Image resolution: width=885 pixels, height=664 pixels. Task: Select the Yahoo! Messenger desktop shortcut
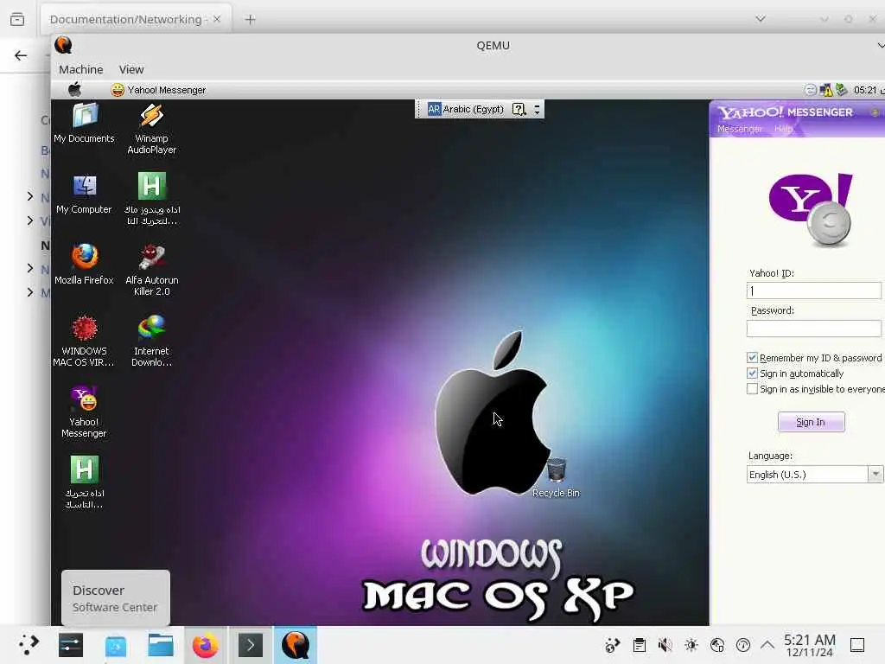[x=84, y=412]
